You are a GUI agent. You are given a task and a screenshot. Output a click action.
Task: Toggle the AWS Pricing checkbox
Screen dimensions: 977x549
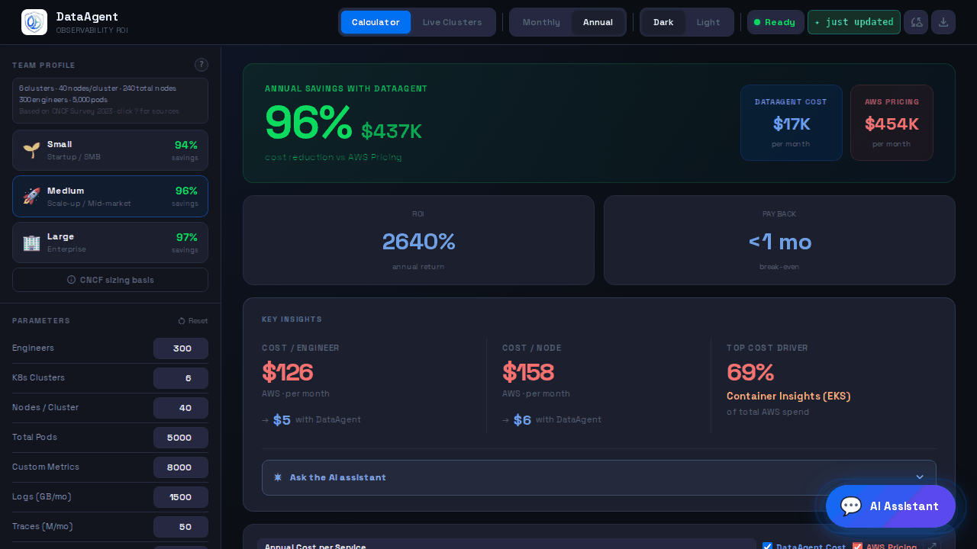pos(857,546)
